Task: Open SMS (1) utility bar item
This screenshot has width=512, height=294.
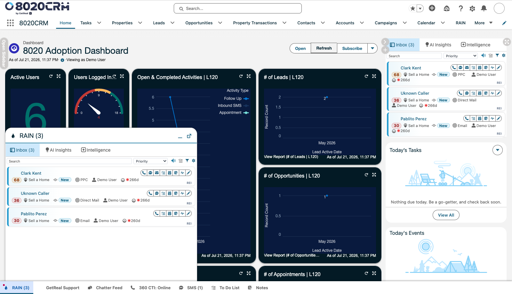Action: [x=191, y=288]
